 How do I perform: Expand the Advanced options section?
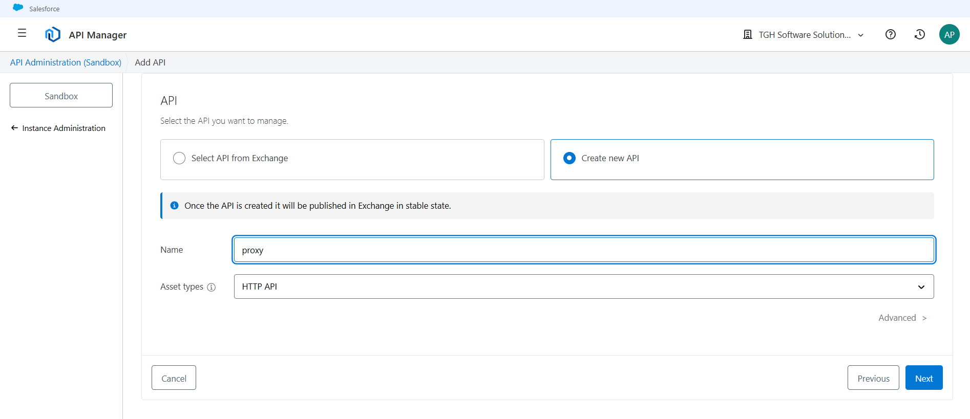902,318
